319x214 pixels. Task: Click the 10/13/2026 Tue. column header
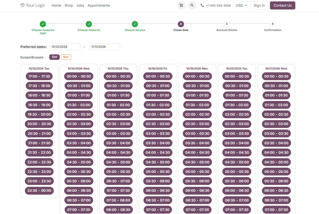pyautogui.click(x=39, y=69)
